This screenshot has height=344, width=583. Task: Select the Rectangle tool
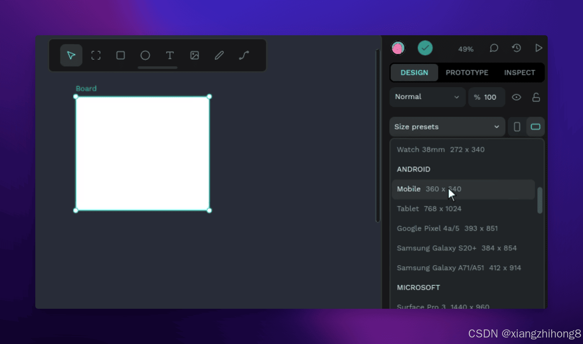coord(120,56)
